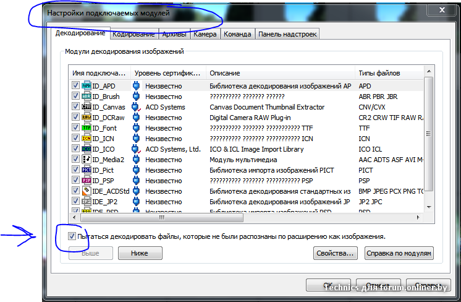Click the ID_ICO plugin icon
Screen dimensions: 461x302
coord(87,149)
